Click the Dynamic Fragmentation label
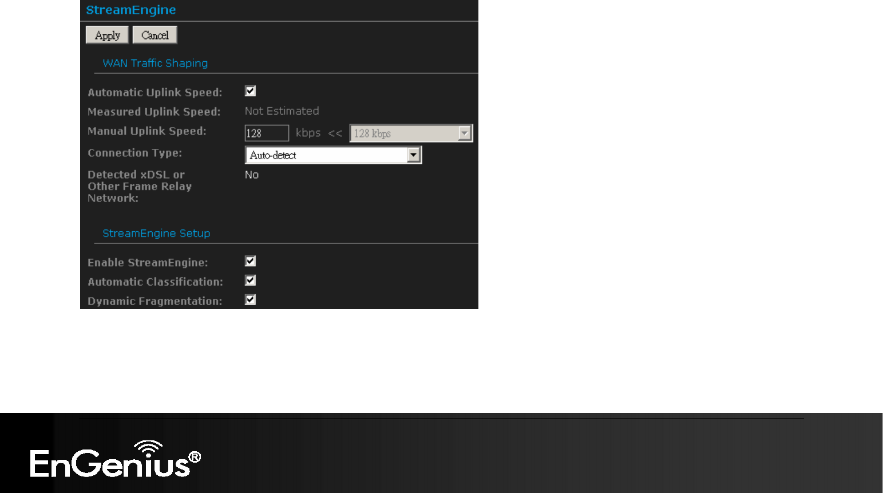 point(155,301)
